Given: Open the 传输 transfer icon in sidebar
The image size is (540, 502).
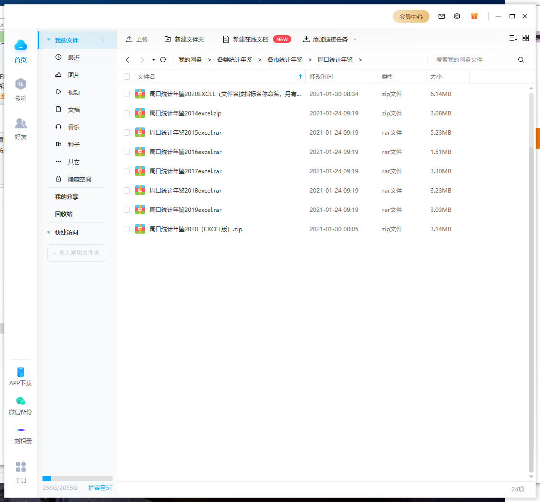Looking at the screenshot, I should 21,85.
